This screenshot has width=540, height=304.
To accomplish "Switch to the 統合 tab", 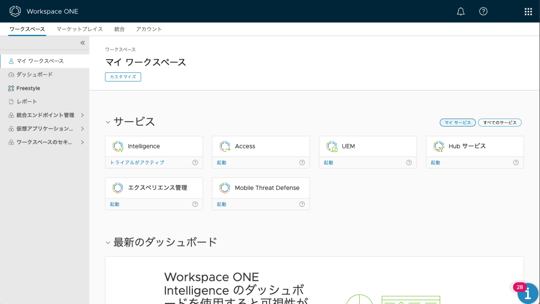I will click(120, 29).
